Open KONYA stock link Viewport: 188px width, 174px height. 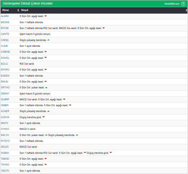point(5,117)
